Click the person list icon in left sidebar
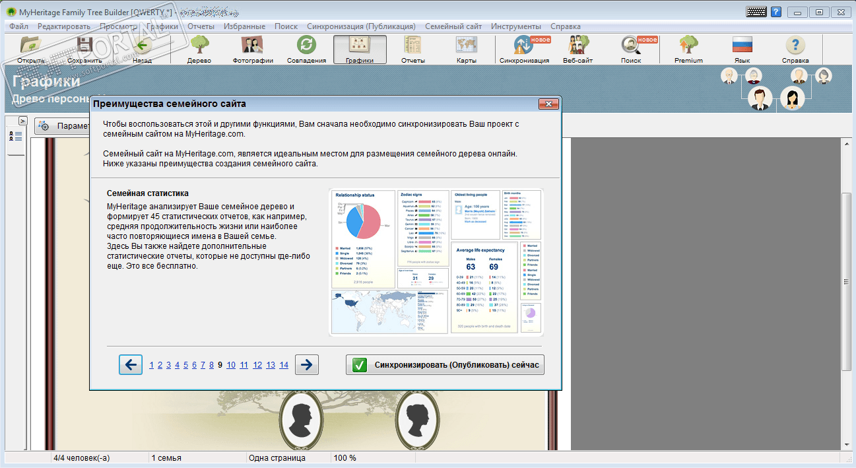This screenshot has width=856, height=468. (x=15, y=137)
